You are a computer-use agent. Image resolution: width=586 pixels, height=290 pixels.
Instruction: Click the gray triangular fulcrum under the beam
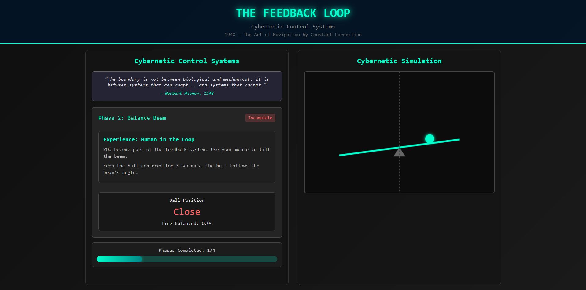(399, 152)
